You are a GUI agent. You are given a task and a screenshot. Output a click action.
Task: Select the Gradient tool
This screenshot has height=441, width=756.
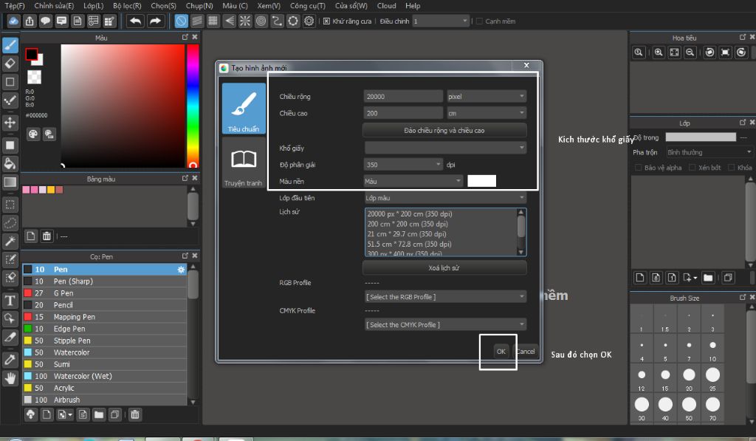point(10,182)
